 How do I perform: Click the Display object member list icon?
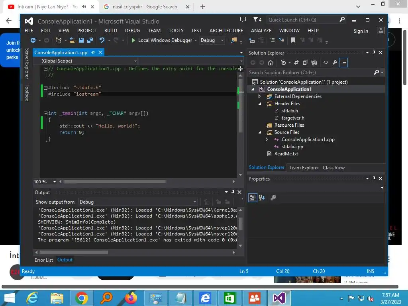(x=252, y=40)
